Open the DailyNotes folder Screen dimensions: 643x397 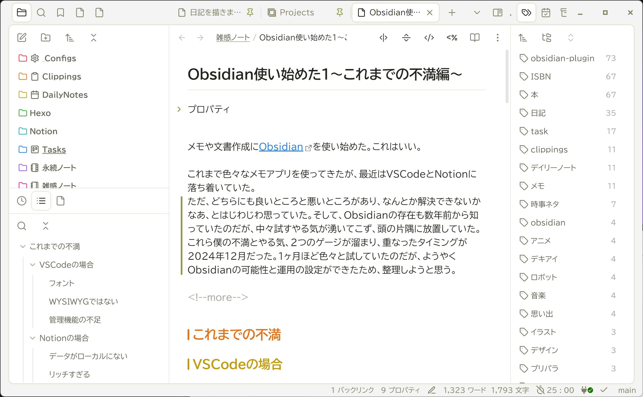tap(89, 95)
